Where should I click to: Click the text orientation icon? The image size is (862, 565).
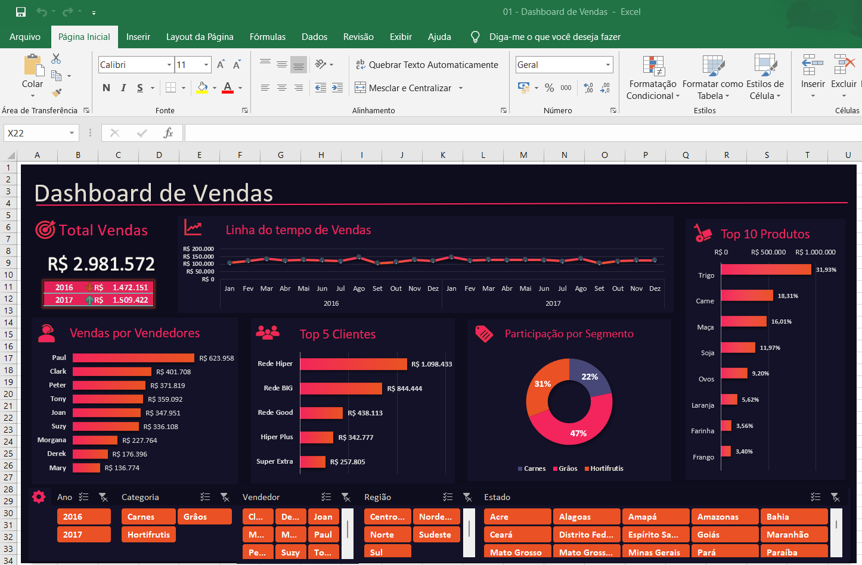point(321,64)
